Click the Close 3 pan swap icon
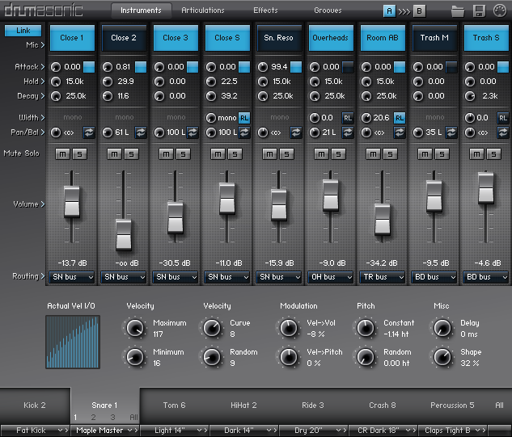512x437 pixels. coord(193,132)
